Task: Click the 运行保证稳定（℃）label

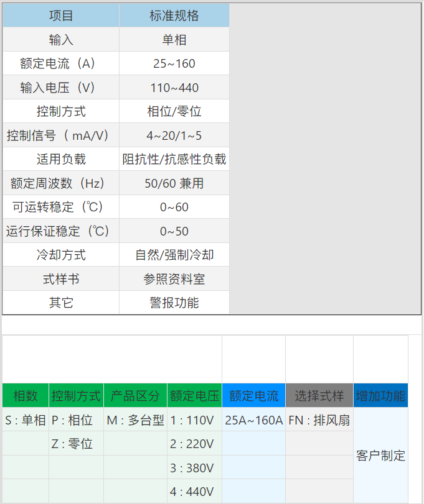Action: click(61, 231)
